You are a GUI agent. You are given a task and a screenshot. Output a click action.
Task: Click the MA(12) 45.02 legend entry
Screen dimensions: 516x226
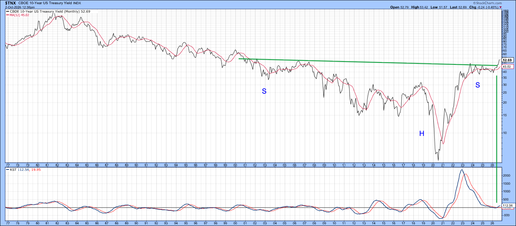coord(18,15)
